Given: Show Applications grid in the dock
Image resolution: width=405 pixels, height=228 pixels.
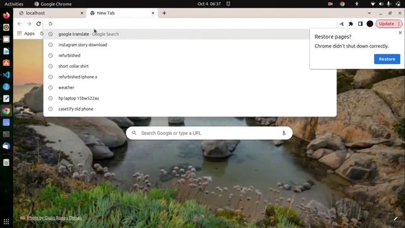Looking at the screenshot, I should (6, 222).
